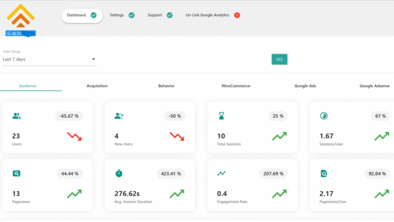Click the Pageviews/User document search icon
Viewport: 394px width, 222px height.
pyautogui.click(x=324, y=174)
